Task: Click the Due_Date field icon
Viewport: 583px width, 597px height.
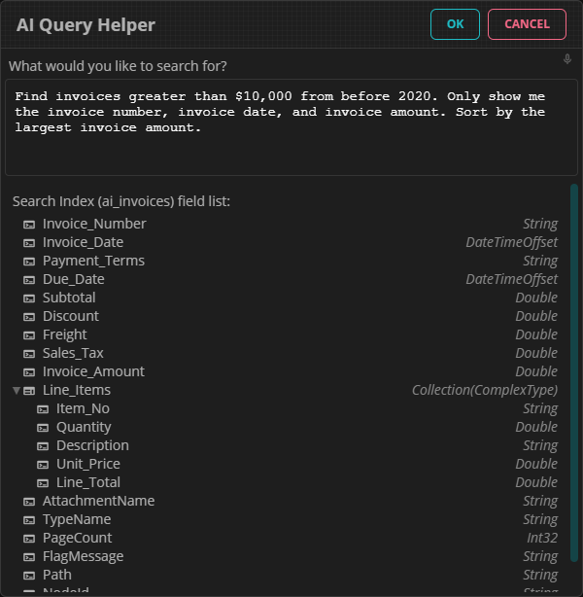Action: click(x=29, y=280)
